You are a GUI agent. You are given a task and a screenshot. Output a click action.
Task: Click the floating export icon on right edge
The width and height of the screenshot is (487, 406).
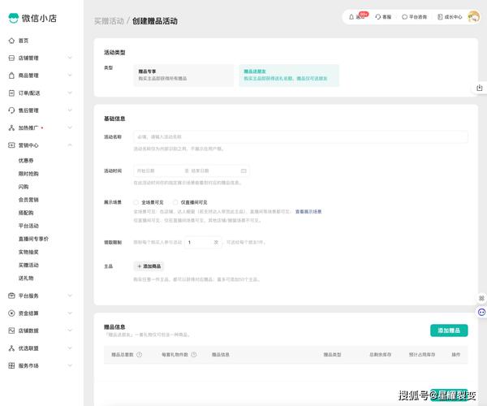480,88
